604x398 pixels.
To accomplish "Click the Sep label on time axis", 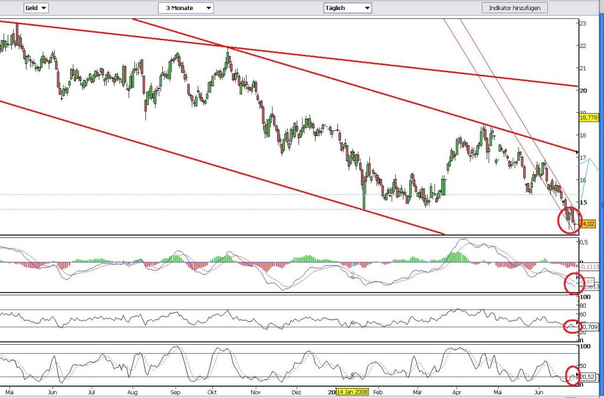I will (x=175, y=392).
